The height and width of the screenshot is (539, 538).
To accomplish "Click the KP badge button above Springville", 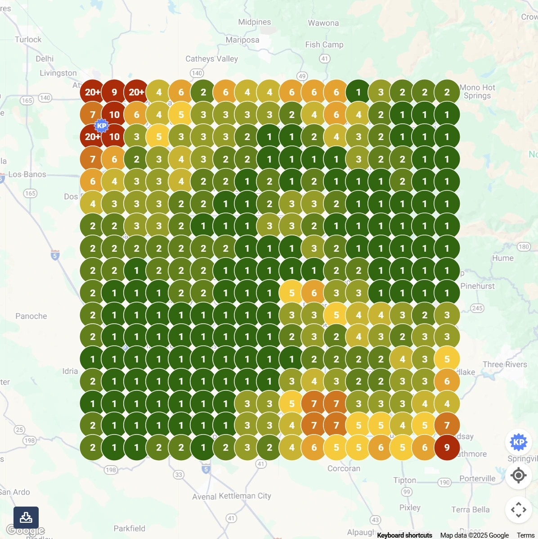I will coord(518,442).
